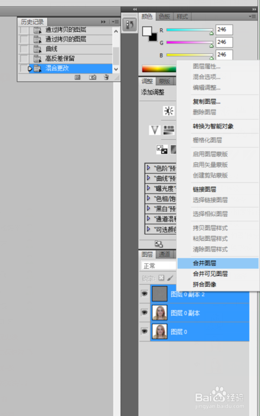Viewport: 260px width, 416px height.
Task: Switch to the 样式 tab
Action: point(182,17)
